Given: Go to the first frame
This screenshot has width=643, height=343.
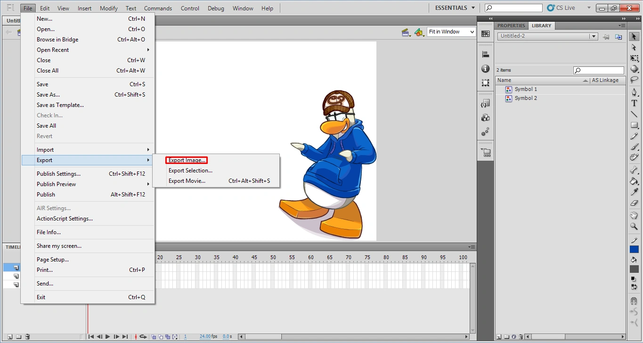Looking at the screenshot, I should click(x=91, y=337).
